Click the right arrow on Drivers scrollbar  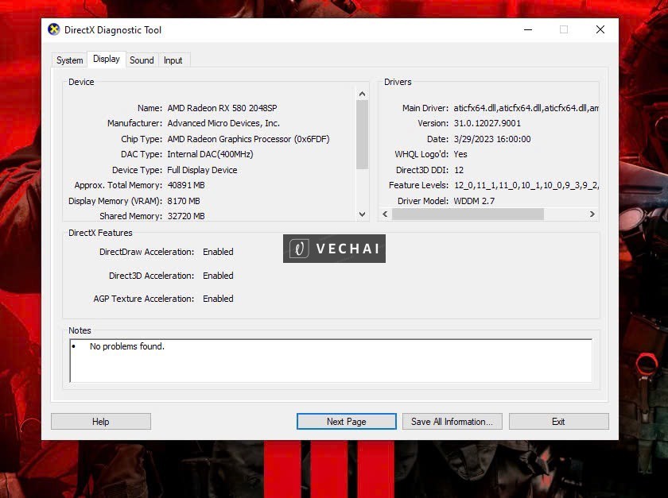592,214
